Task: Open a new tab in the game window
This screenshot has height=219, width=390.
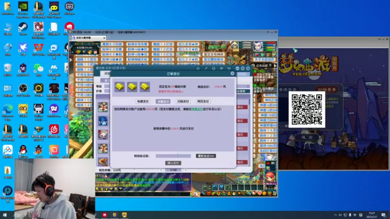Action: [108, 38]
